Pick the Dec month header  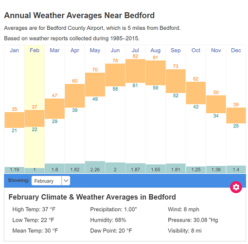(x=236, y=50)
